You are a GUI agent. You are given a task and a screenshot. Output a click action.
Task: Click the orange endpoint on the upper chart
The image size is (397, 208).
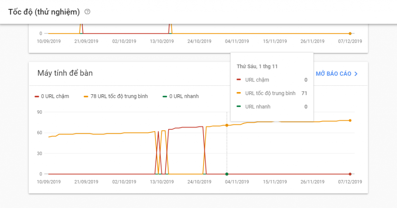[350, 33]
